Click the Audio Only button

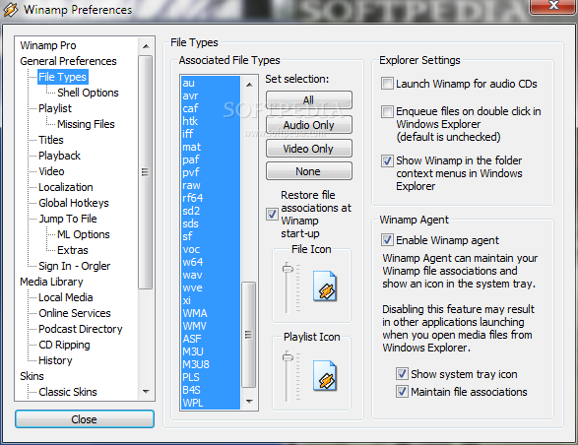tap(309, 125)
